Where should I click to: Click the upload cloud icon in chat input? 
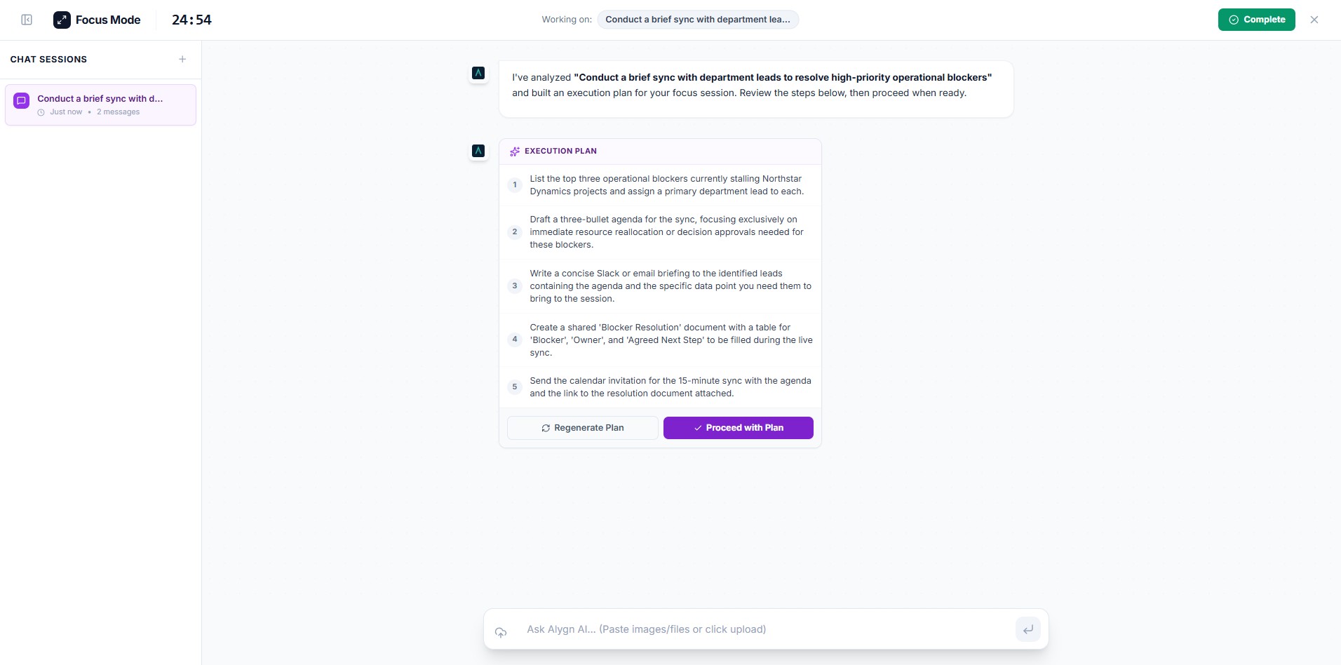click(501, 632)
